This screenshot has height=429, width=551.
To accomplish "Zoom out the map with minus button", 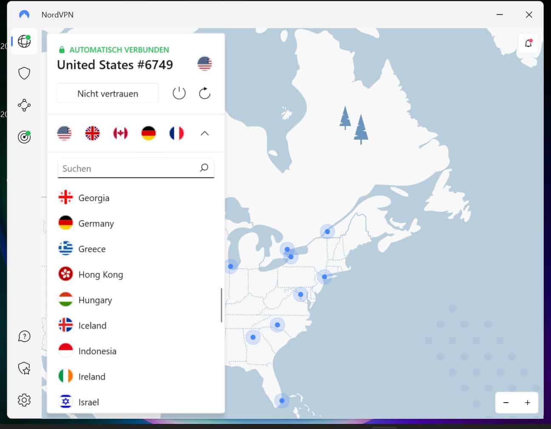I will pos(506,403).
